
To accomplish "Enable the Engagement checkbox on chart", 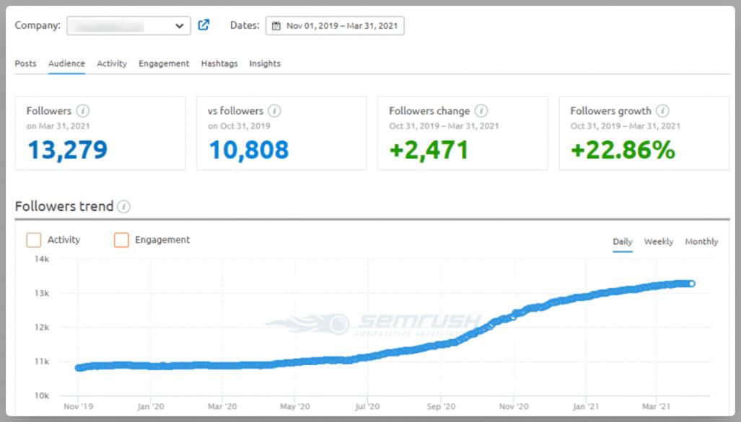I will point(121,240).
